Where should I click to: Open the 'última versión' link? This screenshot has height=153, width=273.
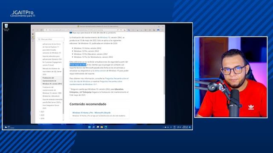click(100, 71)
